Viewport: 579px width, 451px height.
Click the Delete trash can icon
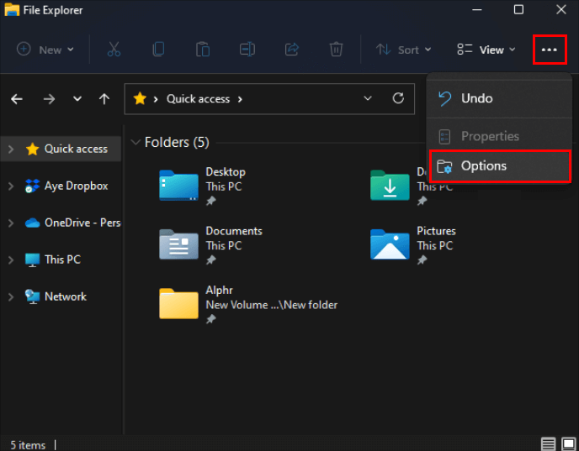(336, 50)
